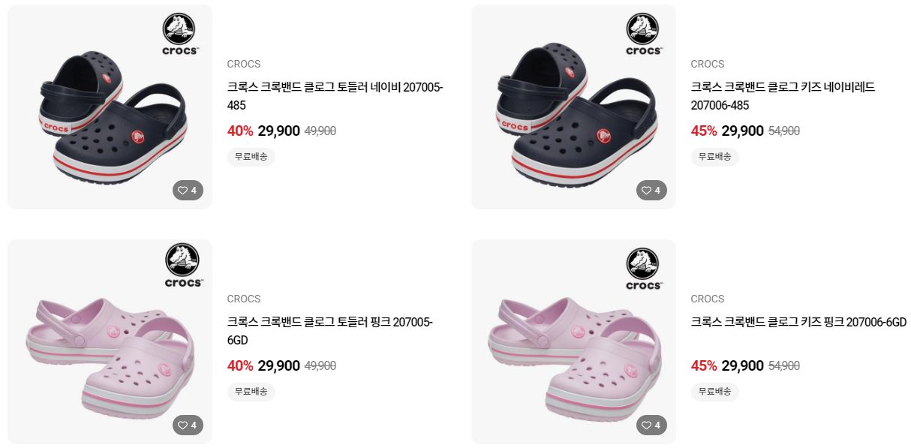The height and width of the screenshot is (448, 911).
Task: Click 무료배송 badge under pink toddler clog
Action: (251, 392)
